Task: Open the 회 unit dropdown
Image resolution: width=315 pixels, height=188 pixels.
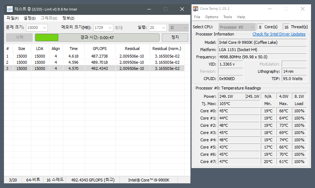Action: (178, 28)
